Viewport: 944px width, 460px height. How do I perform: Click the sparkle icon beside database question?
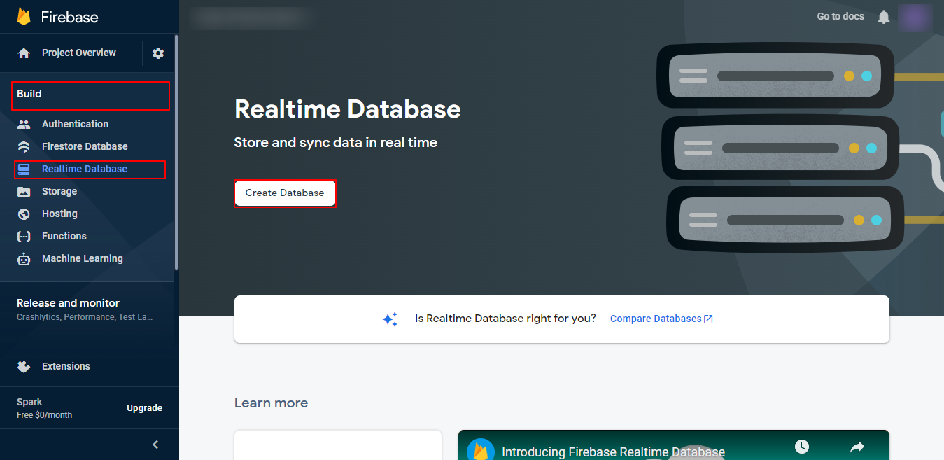tap(390, 319)
